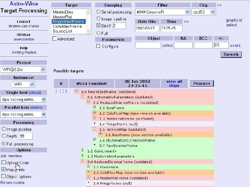Click the >> arrows next to Time header
250x187 pixels.
186,21
